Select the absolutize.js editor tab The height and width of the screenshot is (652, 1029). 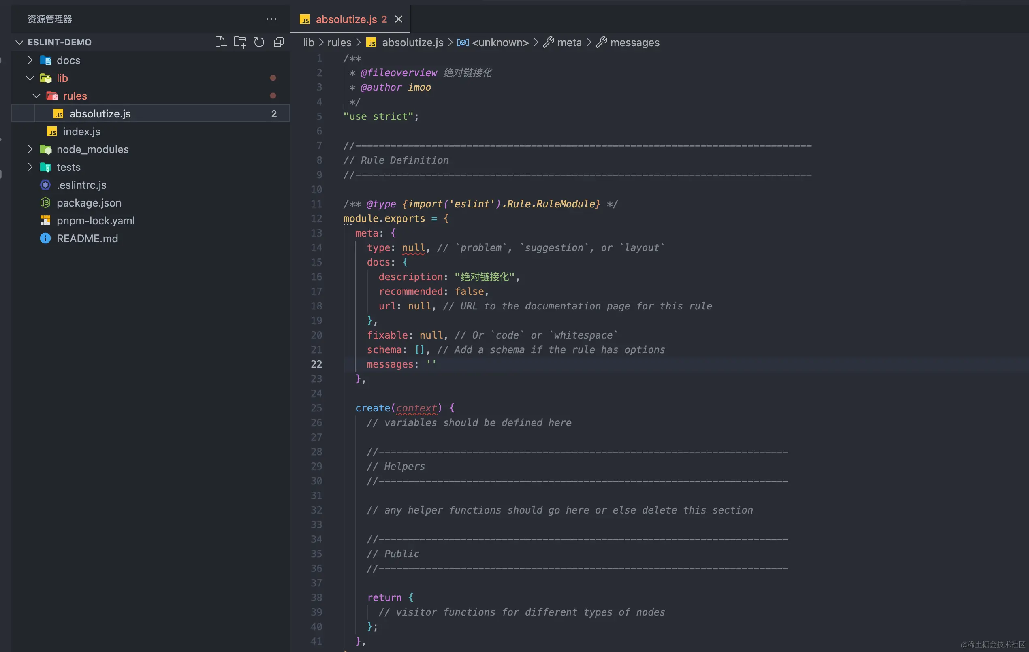pos(350,19)
